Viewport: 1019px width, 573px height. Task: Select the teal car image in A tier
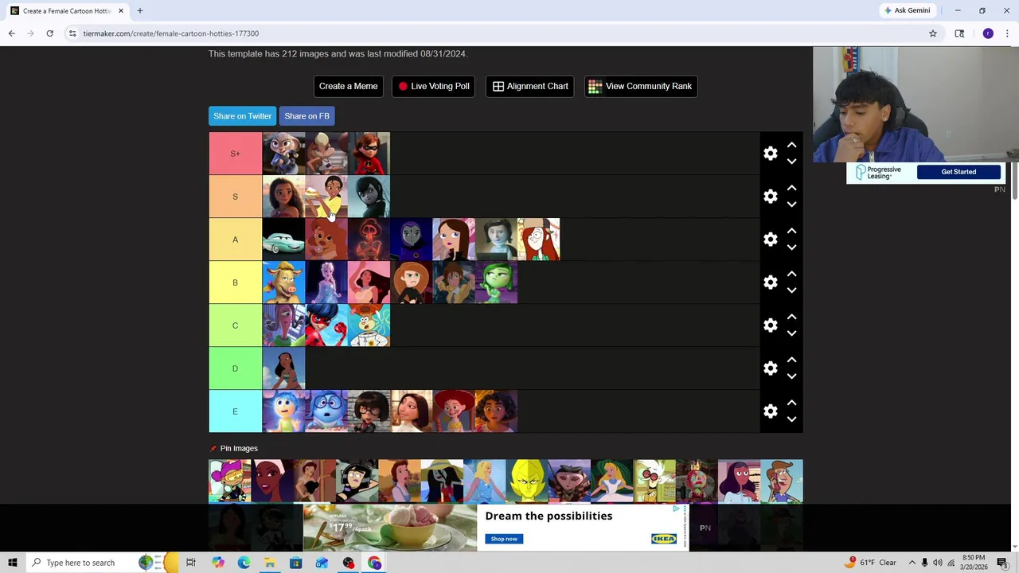pos(283,240)
